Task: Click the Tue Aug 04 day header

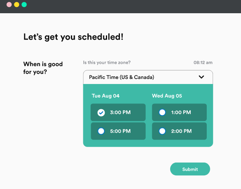Action: 106,96
